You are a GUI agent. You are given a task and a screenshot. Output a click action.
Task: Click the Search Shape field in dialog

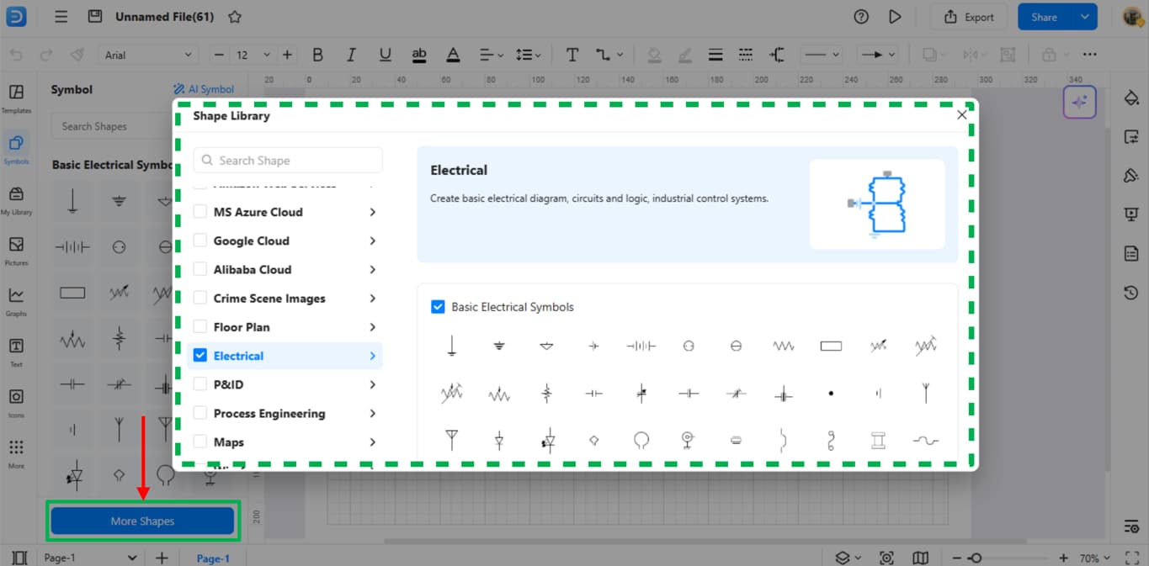coord(288,160)
